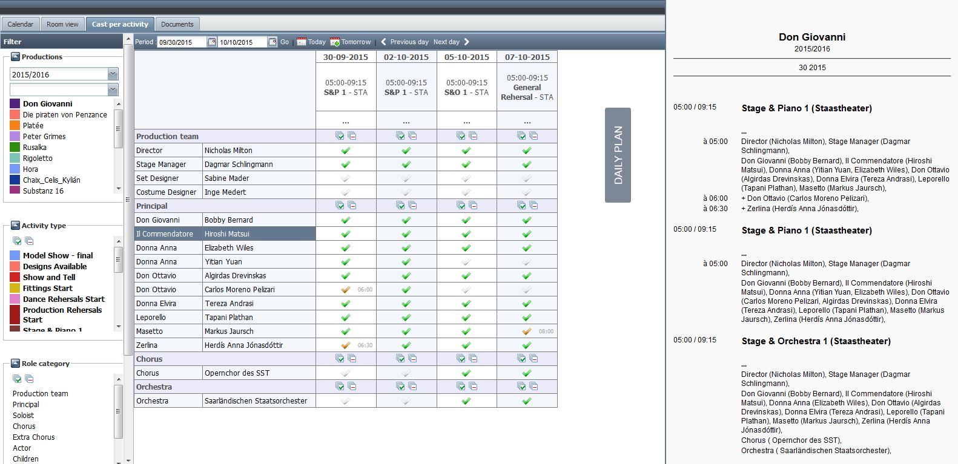This screenshot has width=958, height=464.
Task: Expand details ellipsis under 07-10-2015
Action: (x=527, y=122)
